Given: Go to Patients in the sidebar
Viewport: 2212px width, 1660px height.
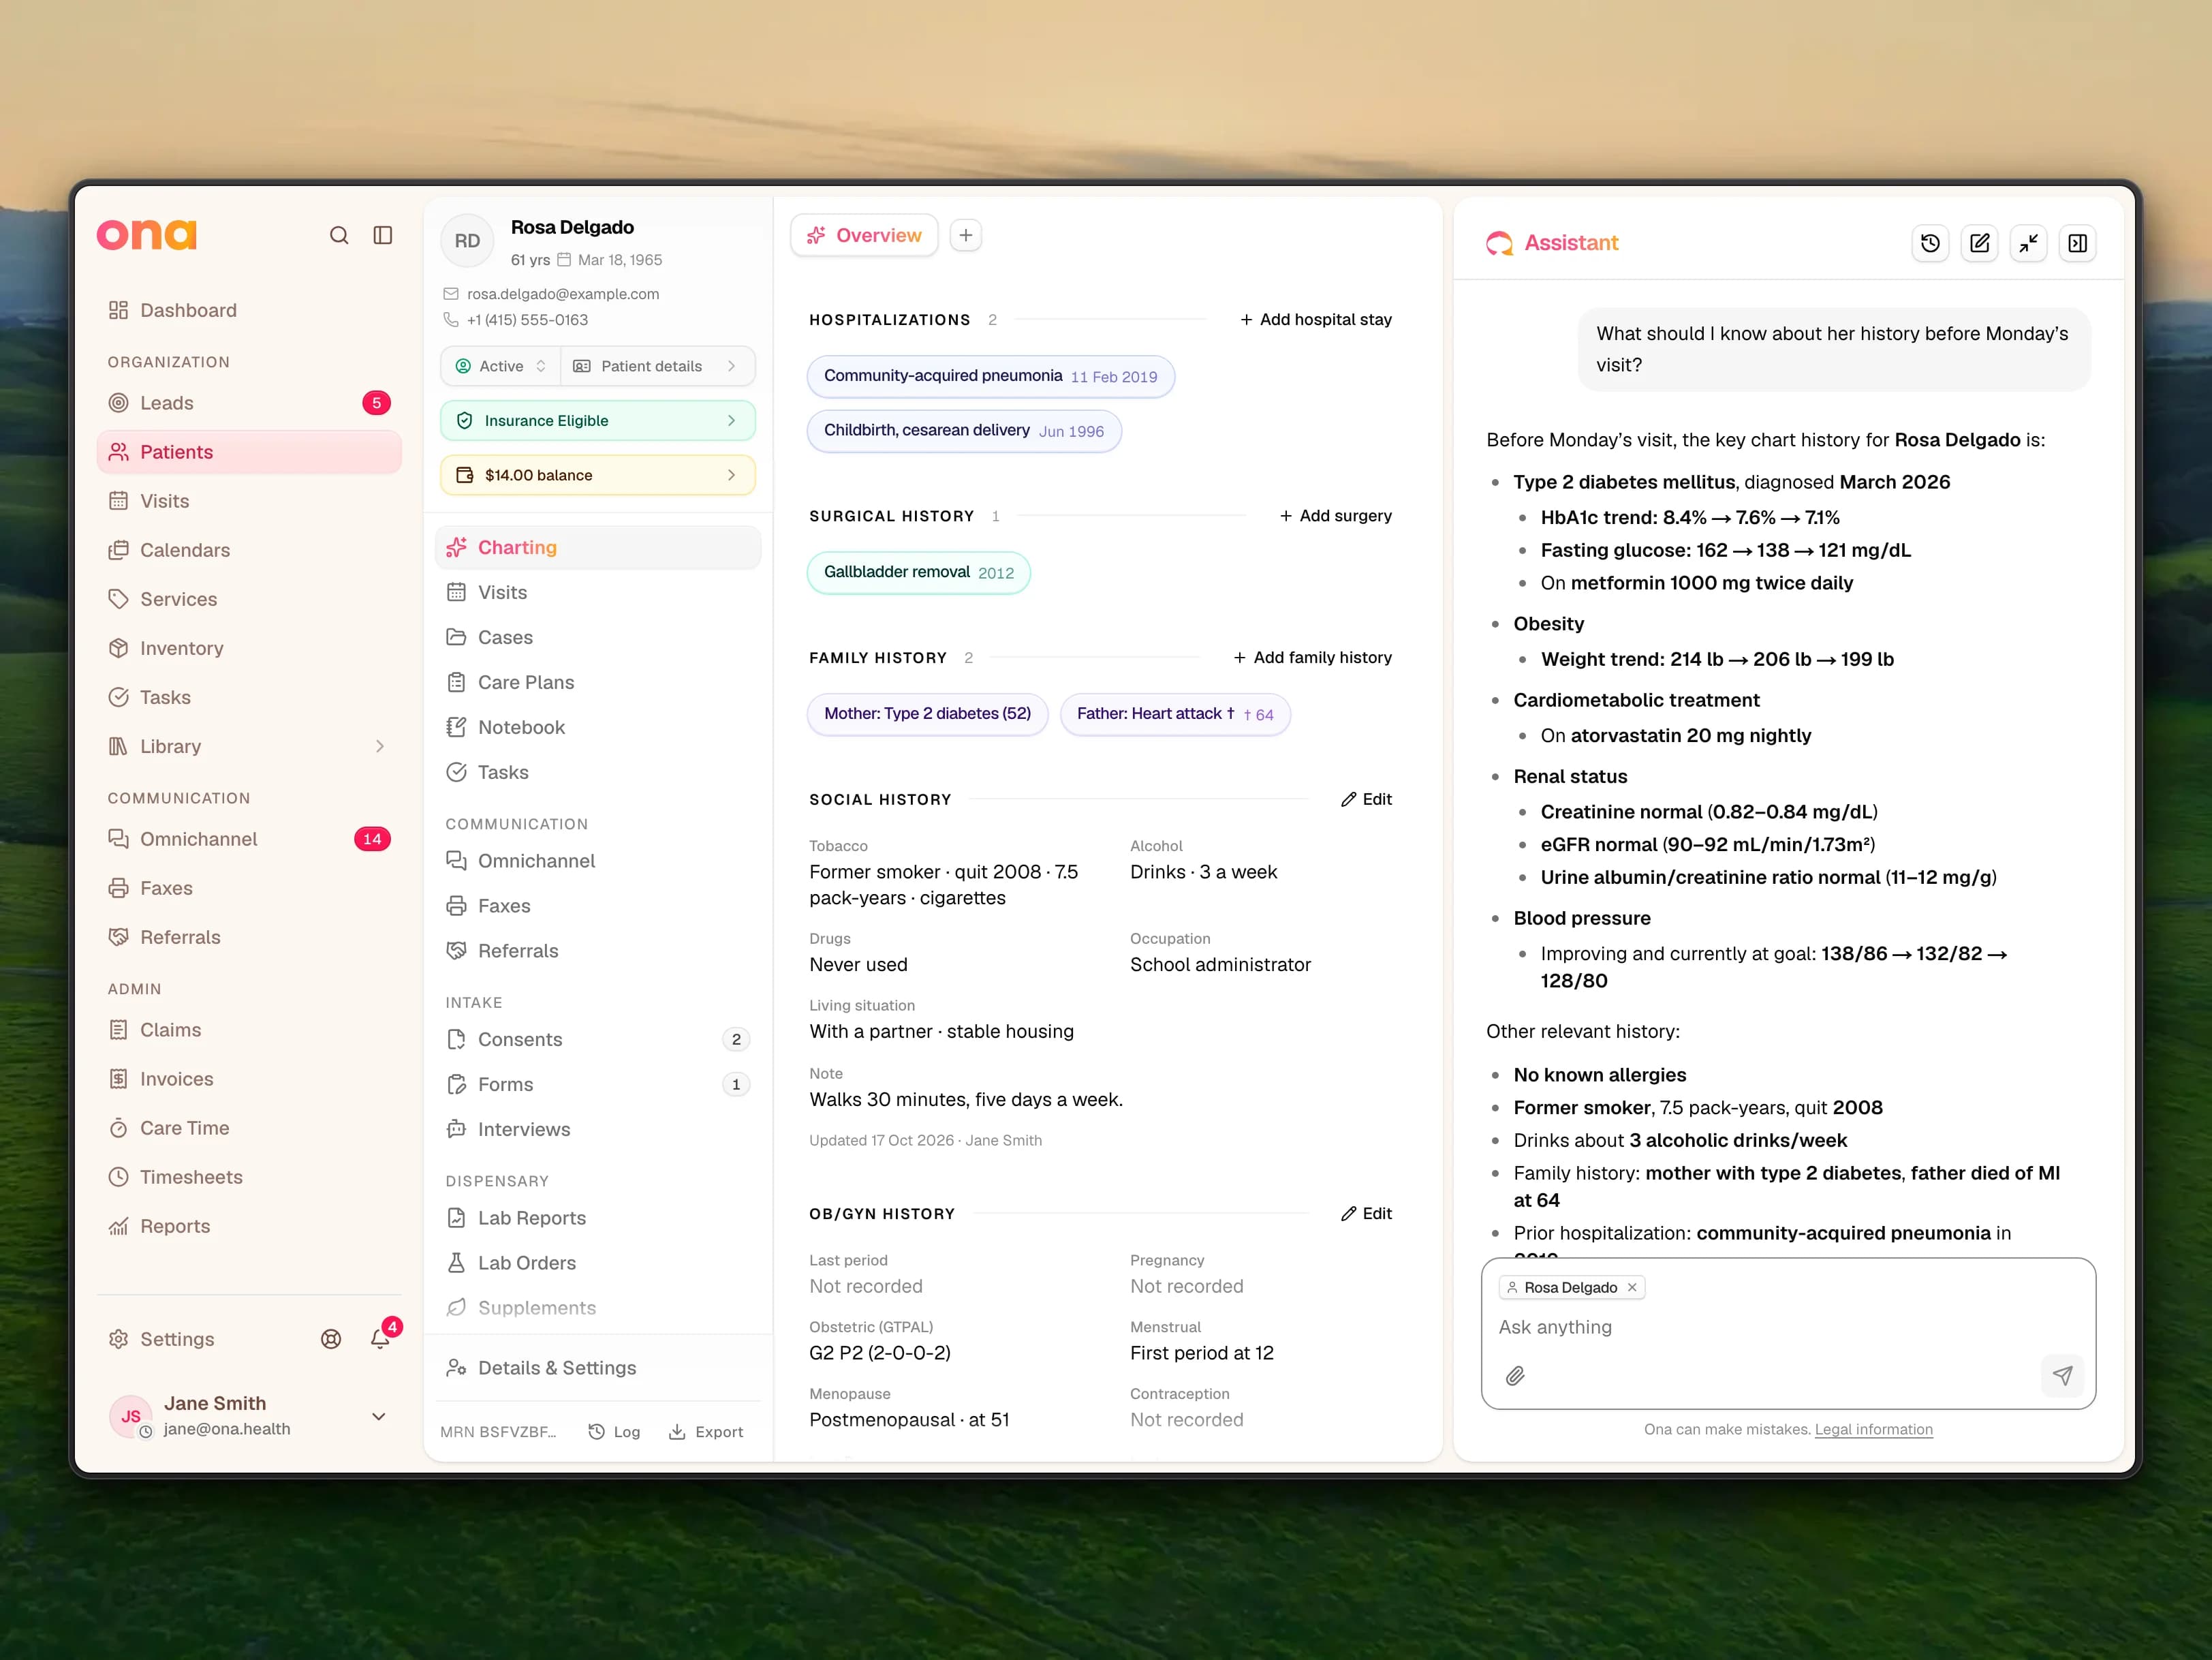Looking at the screenshot, I should (x=250, y=452).
